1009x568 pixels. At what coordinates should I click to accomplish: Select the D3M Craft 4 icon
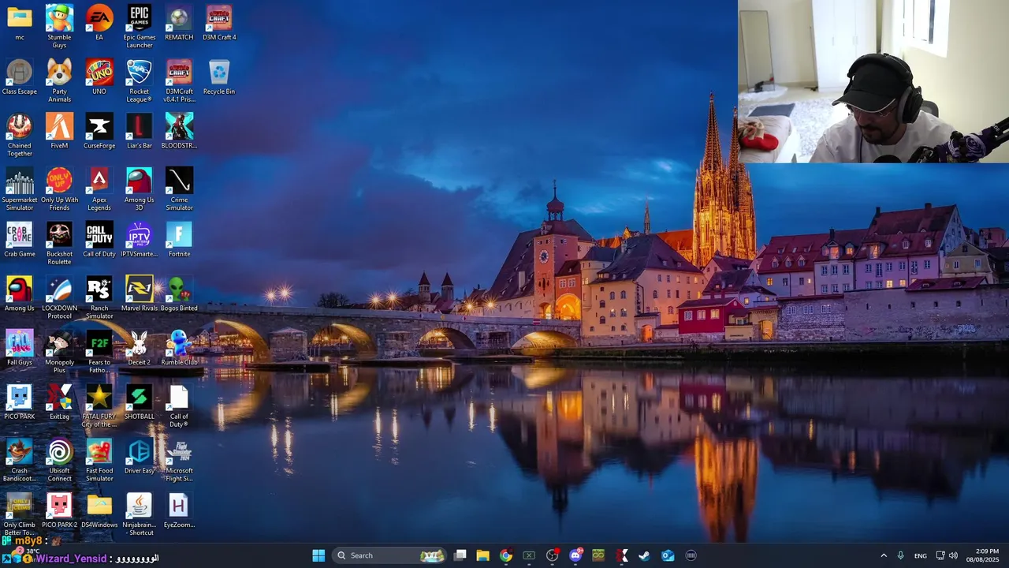(x=219, y=22)
